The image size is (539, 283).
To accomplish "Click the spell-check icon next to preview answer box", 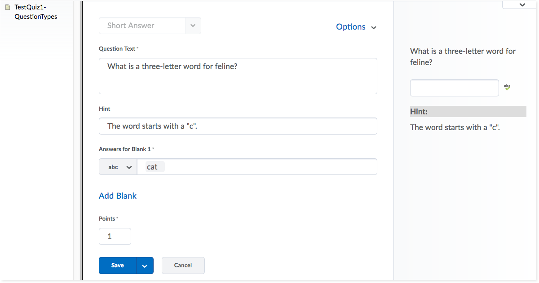I will [x=507, y=87].
